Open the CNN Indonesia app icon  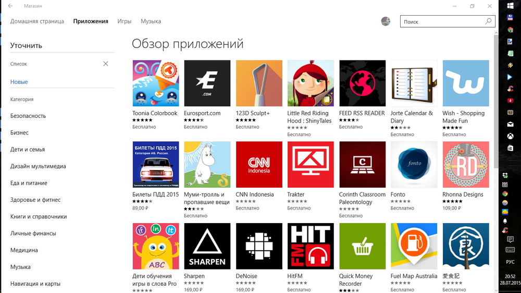[259, 165]
